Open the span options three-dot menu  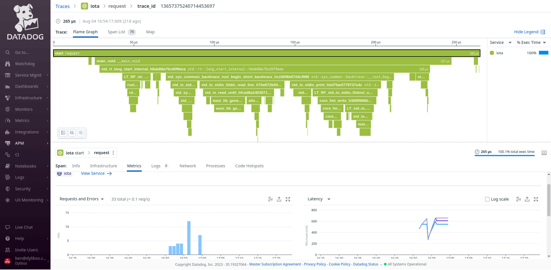point(113,153)
